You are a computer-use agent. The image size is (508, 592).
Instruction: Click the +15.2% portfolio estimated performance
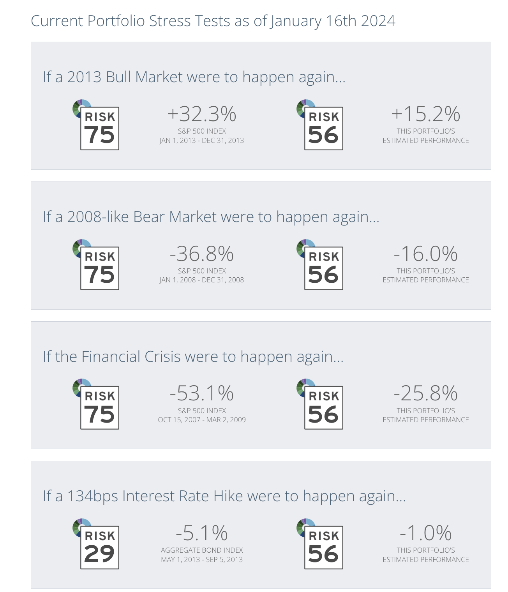[425, 114]
